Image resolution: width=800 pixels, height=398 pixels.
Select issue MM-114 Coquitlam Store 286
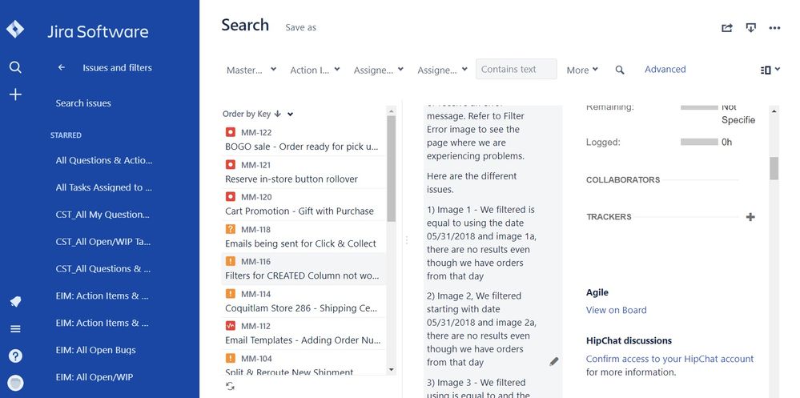[304, 300]
